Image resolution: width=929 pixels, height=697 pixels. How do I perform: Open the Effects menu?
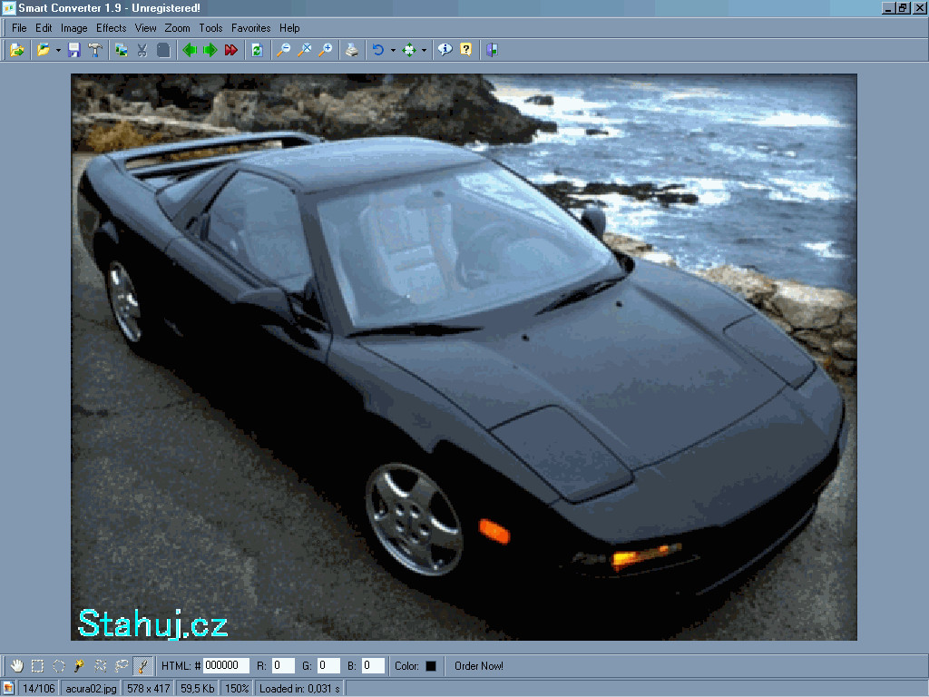pos(112,28)
